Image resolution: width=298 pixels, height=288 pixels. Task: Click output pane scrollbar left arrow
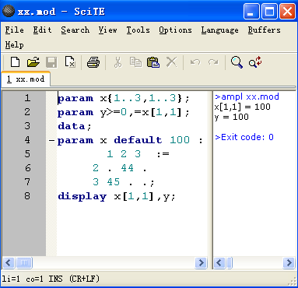(x=219, y=263)
